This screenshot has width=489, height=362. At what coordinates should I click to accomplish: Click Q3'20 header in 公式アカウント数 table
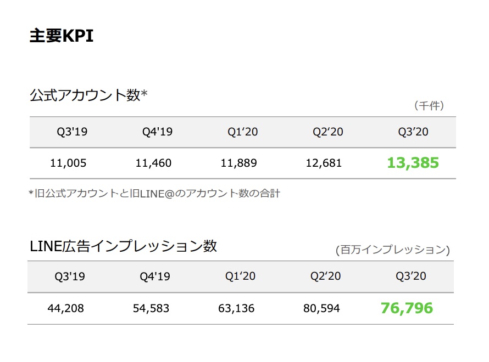[x=413, y=132]
